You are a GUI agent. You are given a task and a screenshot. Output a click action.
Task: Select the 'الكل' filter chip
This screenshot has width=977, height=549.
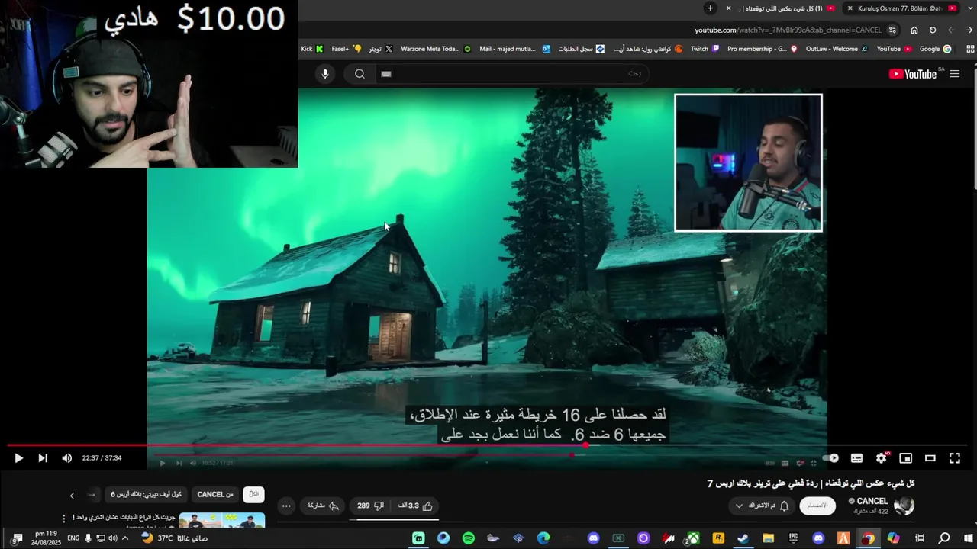tap(253, 494)
